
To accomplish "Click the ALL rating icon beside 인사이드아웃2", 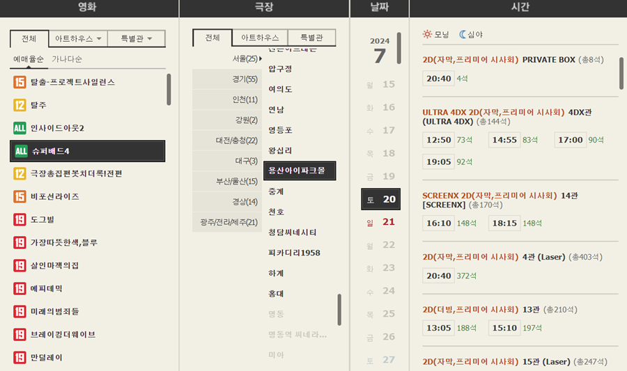I will click(x=20, y=128).
